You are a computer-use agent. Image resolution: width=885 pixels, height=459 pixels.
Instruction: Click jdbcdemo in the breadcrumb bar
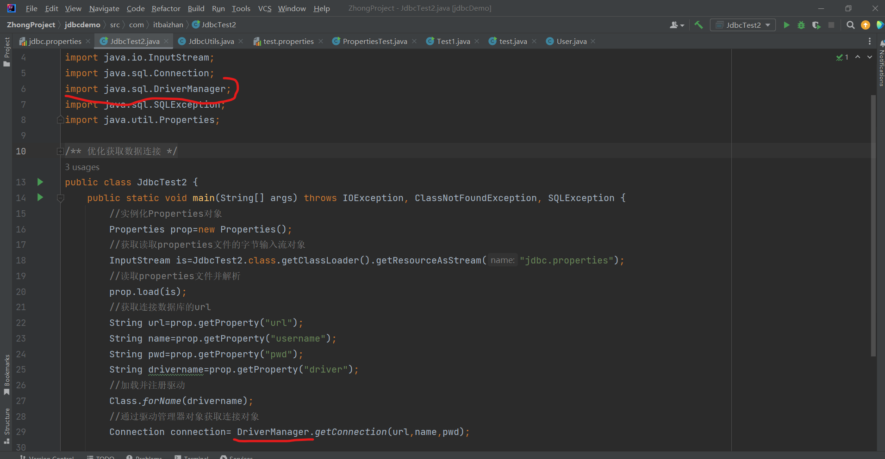(x=82, y=24)
